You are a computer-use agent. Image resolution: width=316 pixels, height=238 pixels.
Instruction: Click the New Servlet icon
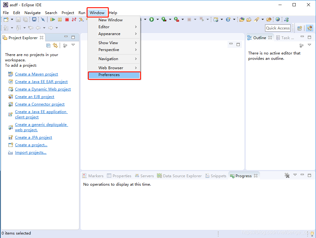(228, 20)
